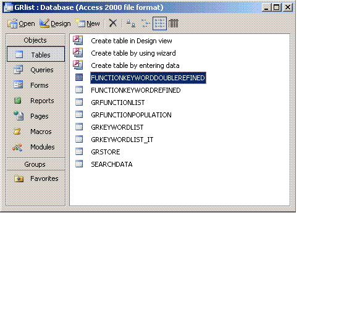The width and height of the screenshot is (349, 310).
Task: Click table icon beside GRSTORE
Action: click(x=79, y=151)
